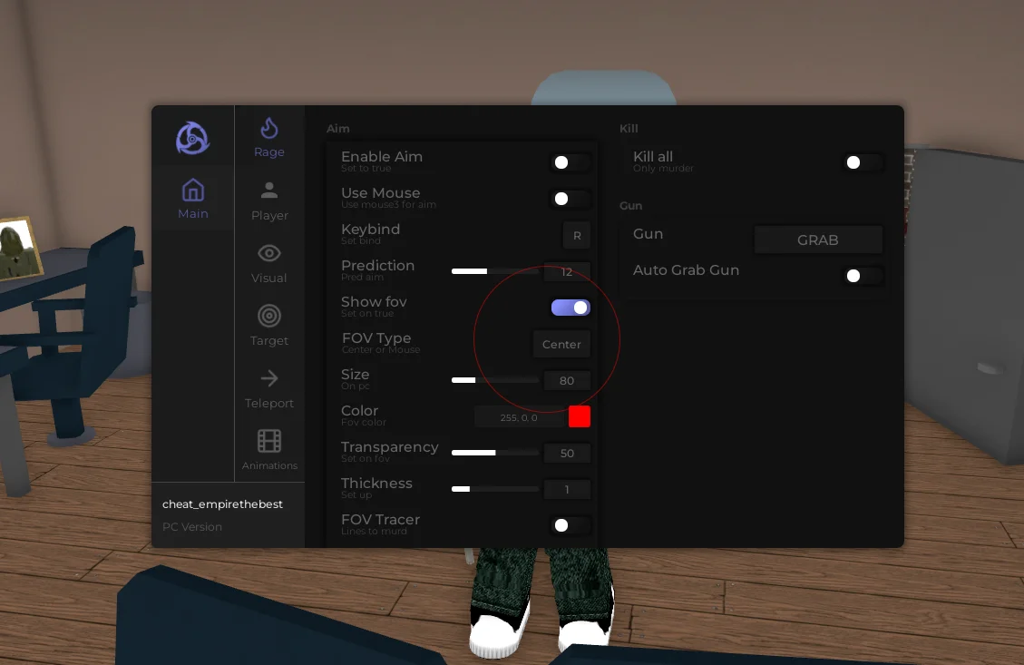This screenshot has height=665, width=1024.
Task: Turn on the Use Mouse switch
Action: 571,199
